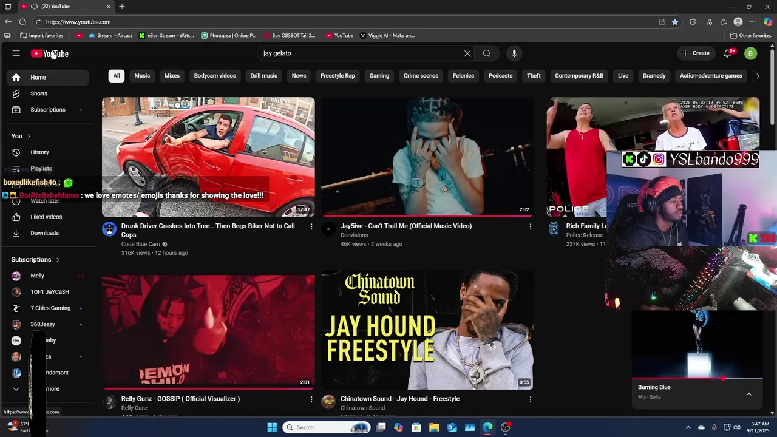Select the Mixes filter chip

click(x=172, y=76)
